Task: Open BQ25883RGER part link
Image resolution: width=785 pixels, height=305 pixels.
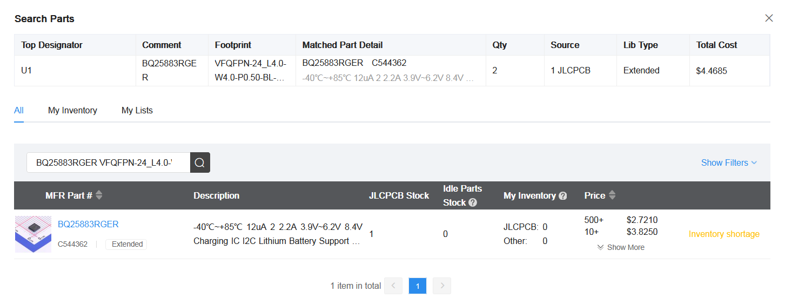Action: click(88, 224)
